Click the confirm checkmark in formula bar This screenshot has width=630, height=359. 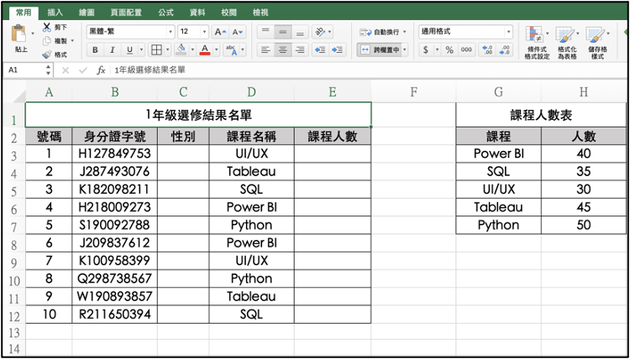83,70
